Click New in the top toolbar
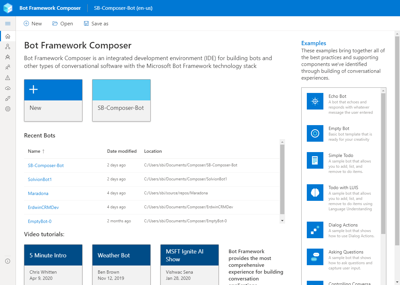The image size is (400, 285). point(33,24)
